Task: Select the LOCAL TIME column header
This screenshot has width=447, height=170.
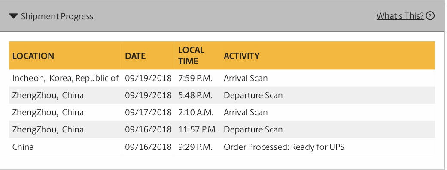Action: pyautogui.click(x=191, y=56)
